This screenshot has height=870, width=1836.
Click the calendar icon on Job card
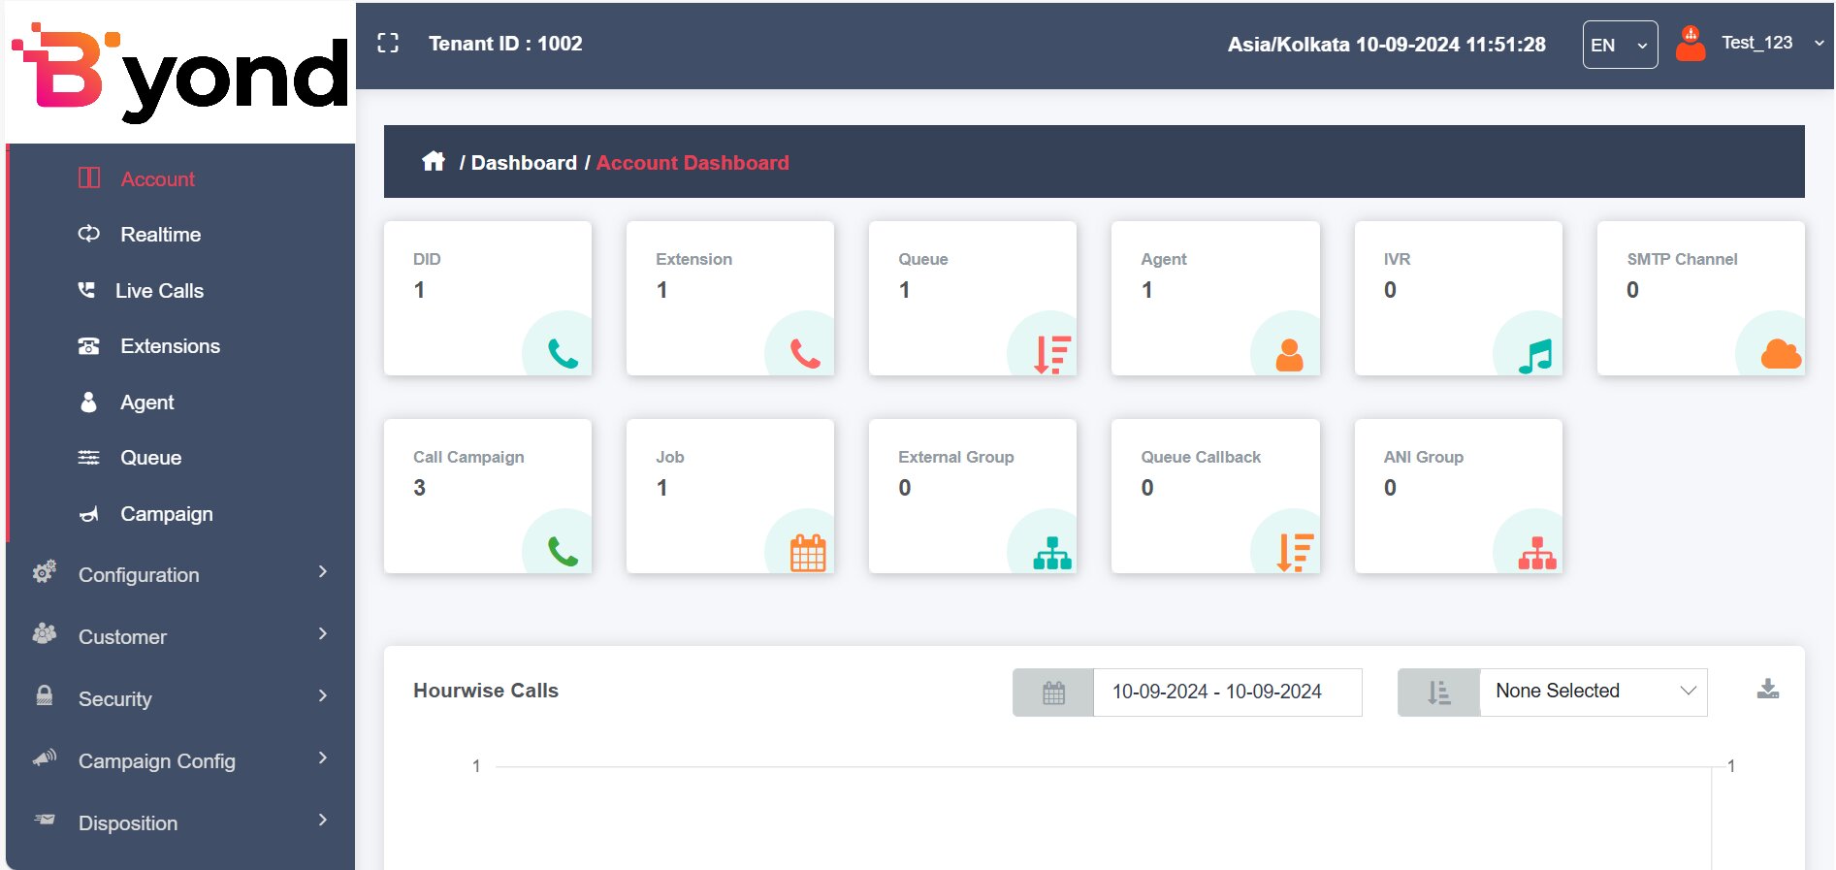[807, 553]
